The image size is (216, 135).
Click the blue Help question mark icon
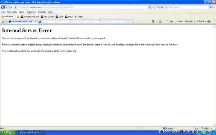[208, 21]
